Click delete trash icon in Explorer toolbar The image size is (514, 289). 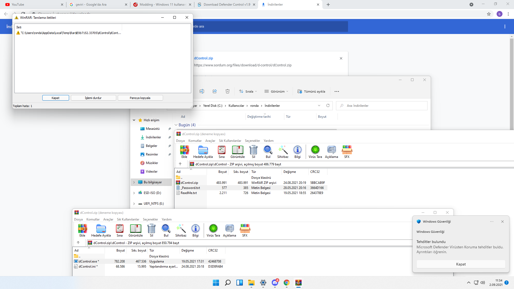tap(228, 91)
